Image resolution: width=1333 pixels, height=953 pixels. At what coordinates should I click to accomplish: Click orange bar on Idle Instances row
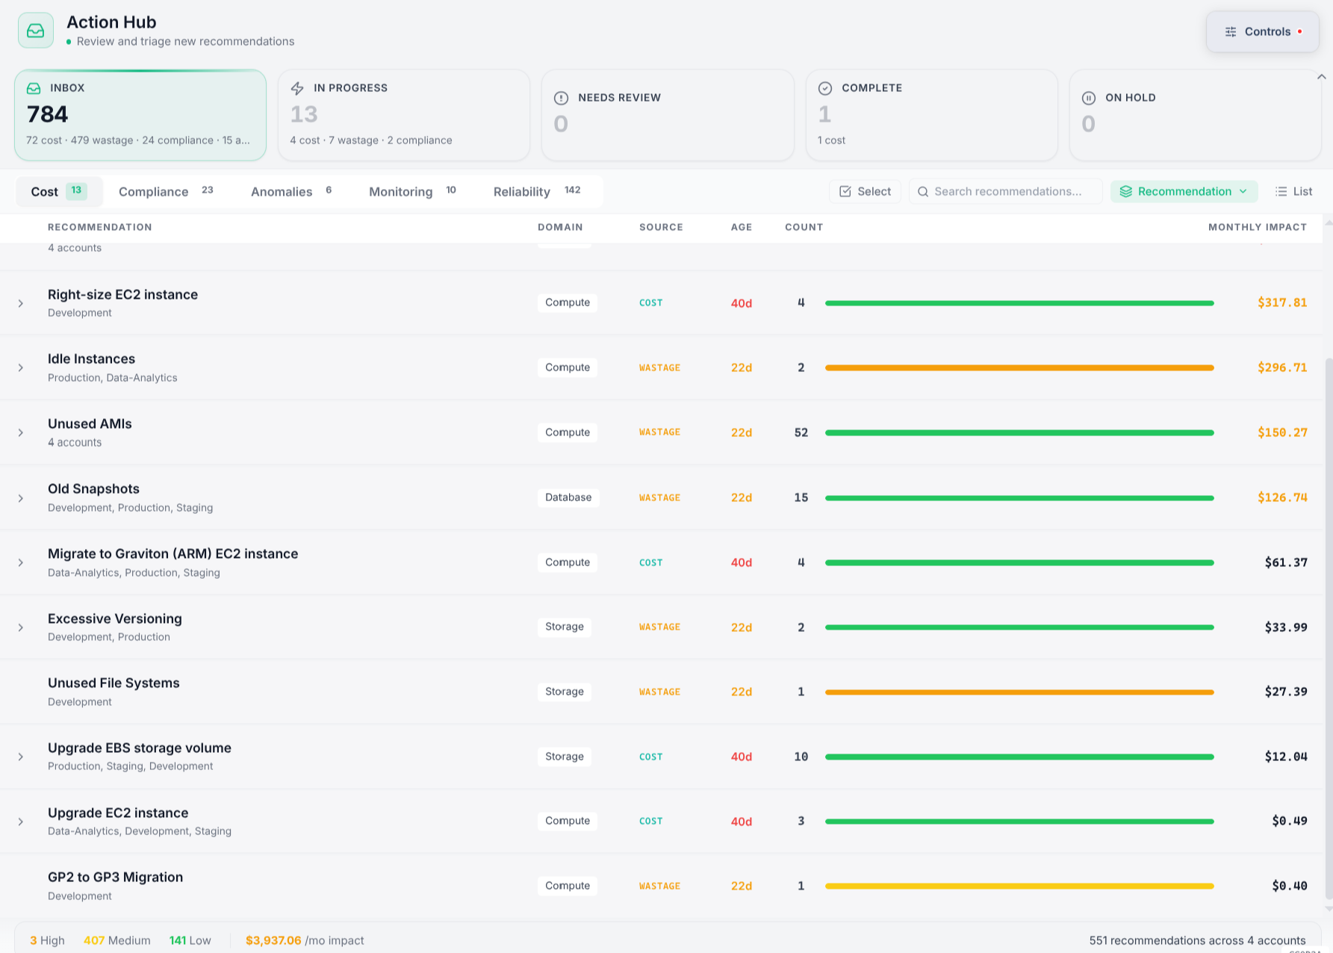(x=1019, y=367)
